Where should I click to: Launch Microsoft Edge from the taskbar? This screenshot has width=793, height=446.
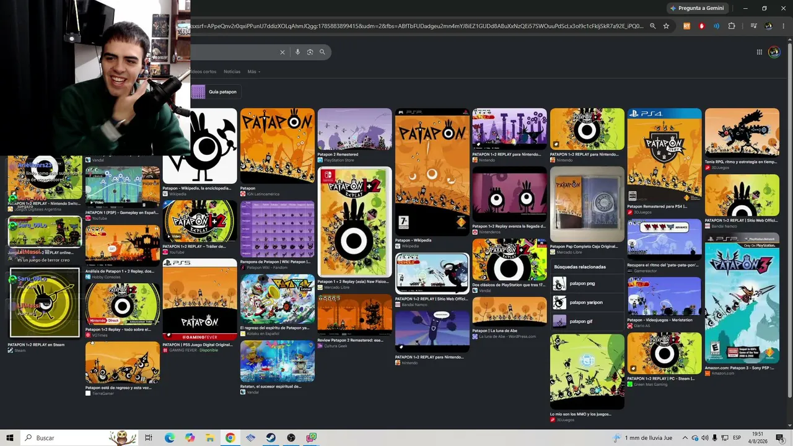pos(169,438)
